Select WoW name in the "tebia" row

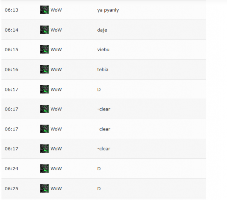(x=56, y=70)
